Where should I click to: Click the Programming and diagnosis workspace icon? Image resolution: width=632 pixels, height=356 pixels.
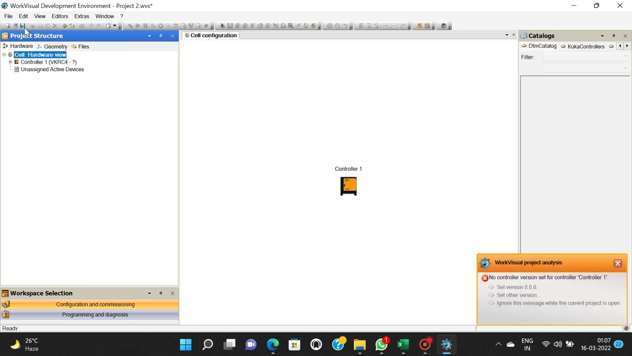pyautogui.click(x=6, y=314)
